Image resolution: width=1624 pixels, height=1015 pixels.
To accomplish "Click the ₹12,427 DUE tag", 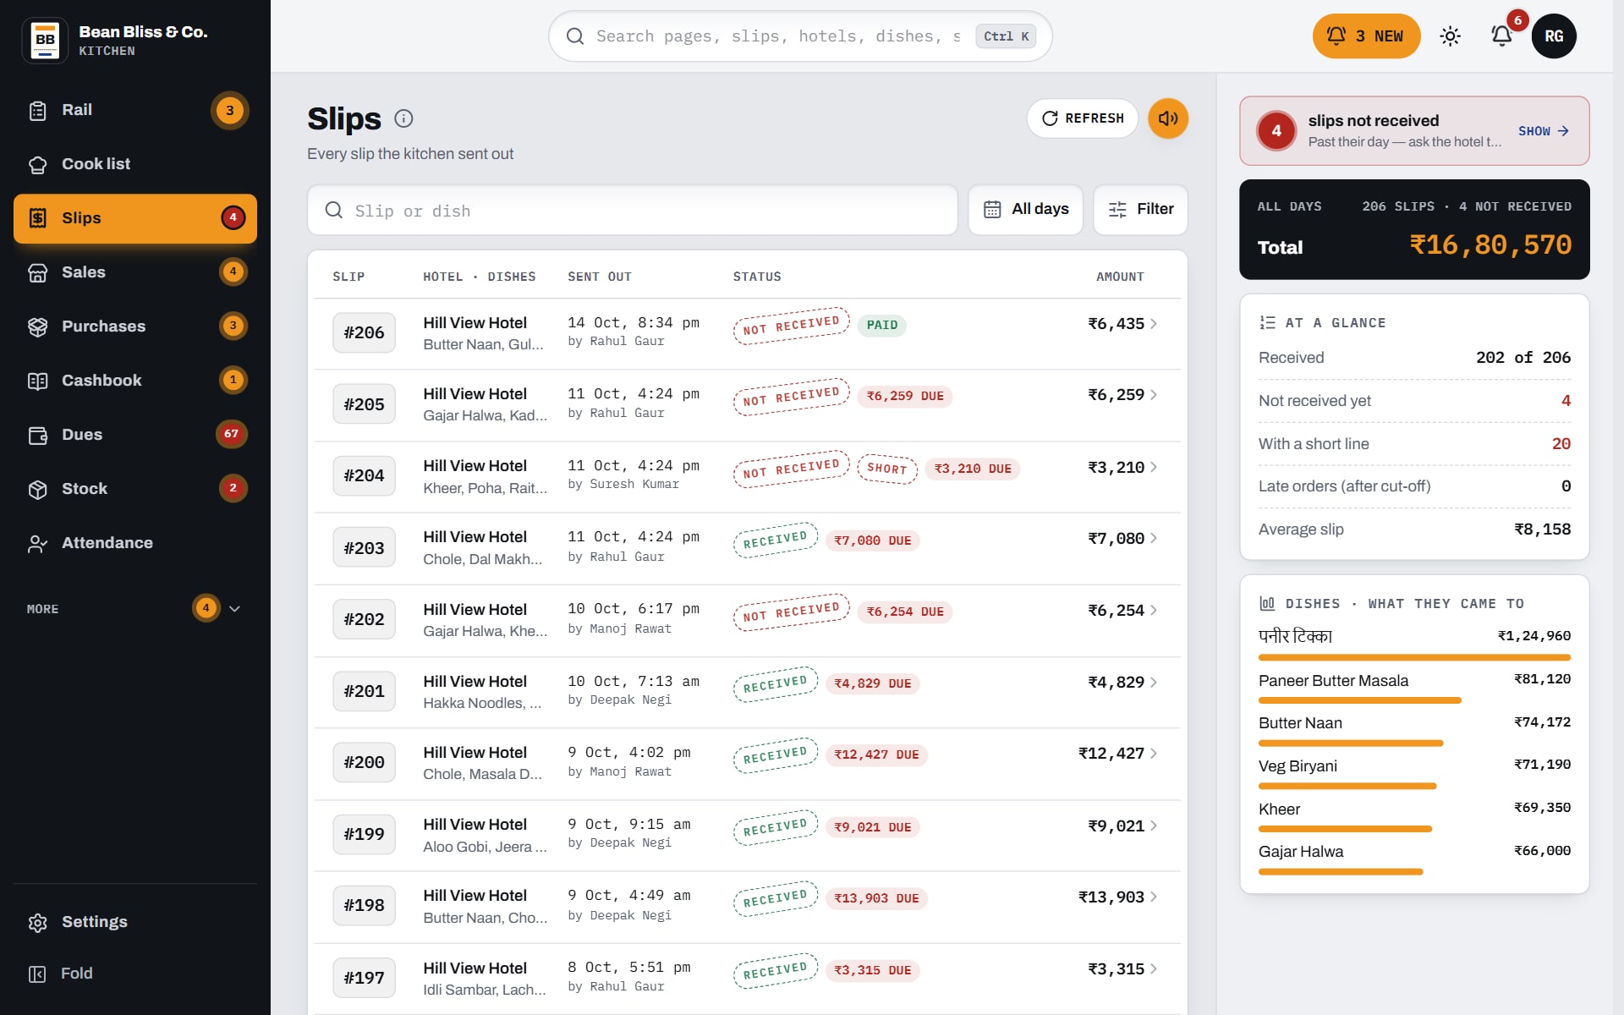I will coord(876,754).
